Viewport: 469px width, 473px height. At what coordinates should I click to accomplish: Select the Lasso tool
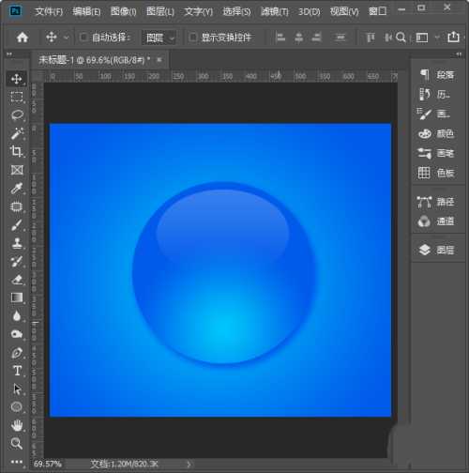(17, 115)
